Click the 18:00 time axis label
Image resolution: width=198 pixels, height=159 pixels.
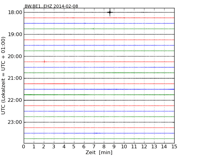coord(15,13)
